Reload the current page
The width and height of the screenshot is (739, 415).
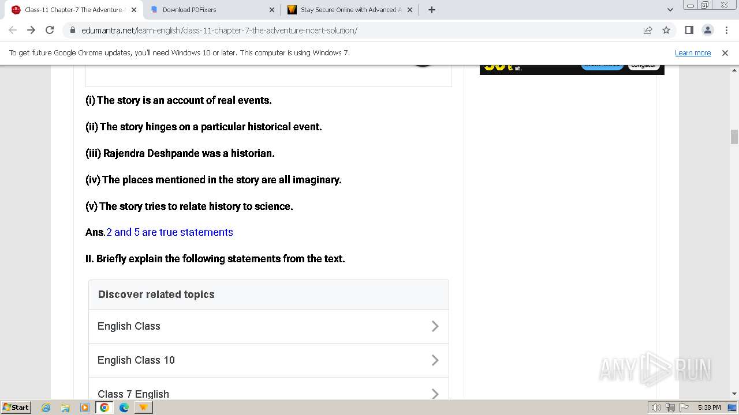(50, 30)
